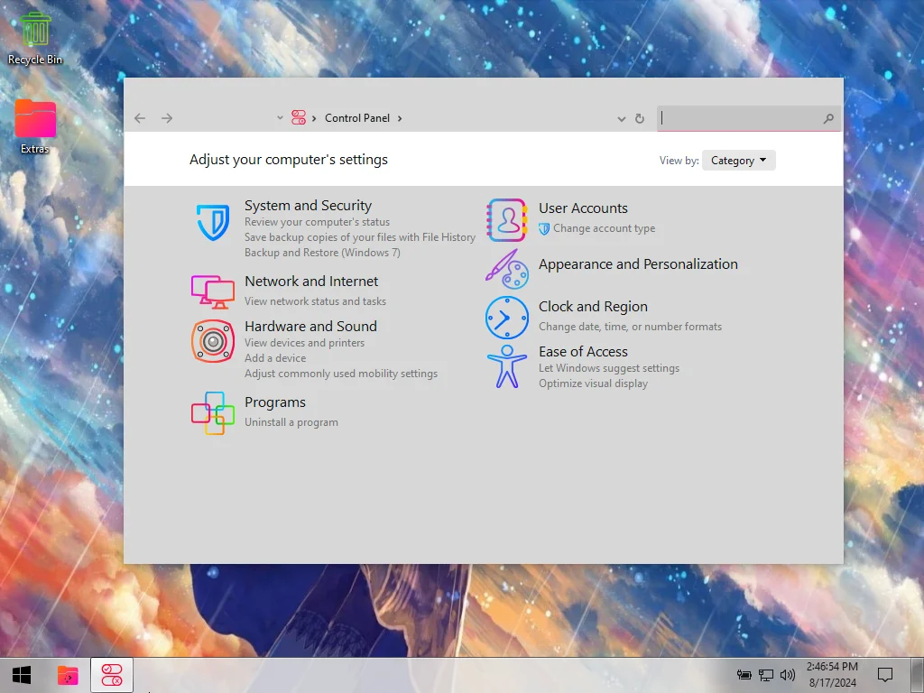Open the Action Center notifications
This screenshot has width=924, height=693.
point(884,675)
